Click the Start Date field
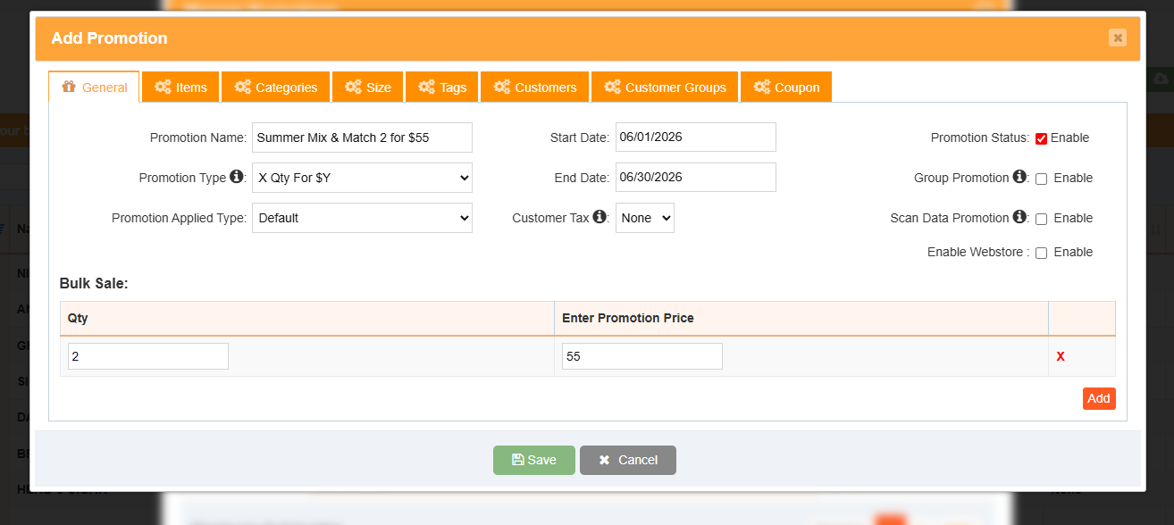 696,137
